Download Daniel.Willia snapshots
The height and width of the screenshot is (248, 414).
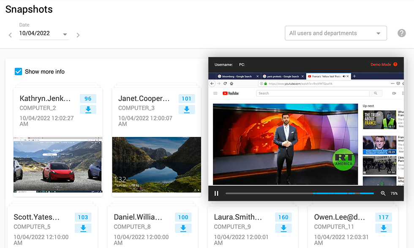(x=183, y=228)
